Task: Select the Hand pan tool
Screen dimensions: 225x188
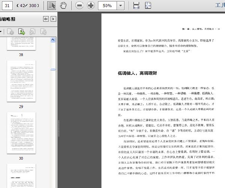Action: [x=63, y=6]
